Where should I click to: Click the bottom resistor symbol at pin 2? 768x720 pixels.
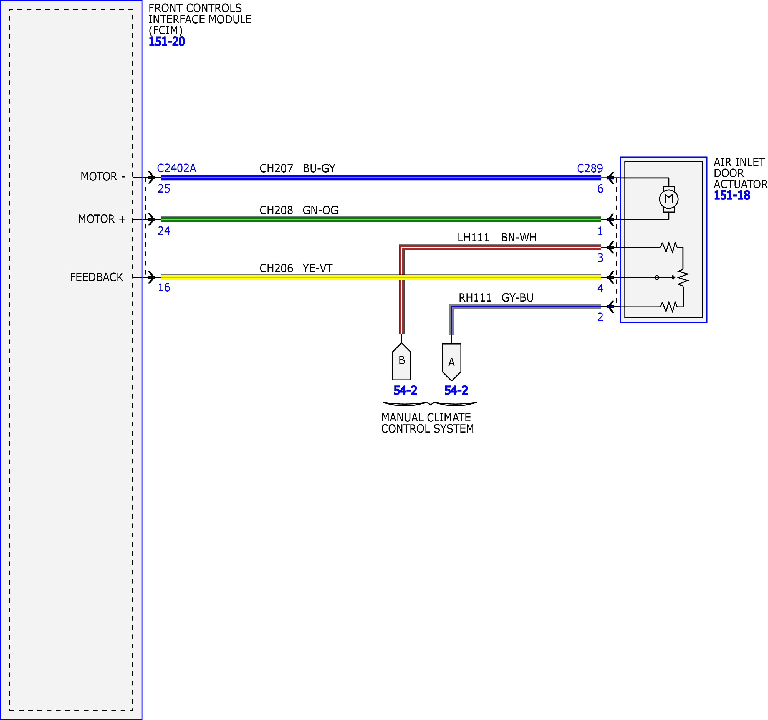click(669, 307)
